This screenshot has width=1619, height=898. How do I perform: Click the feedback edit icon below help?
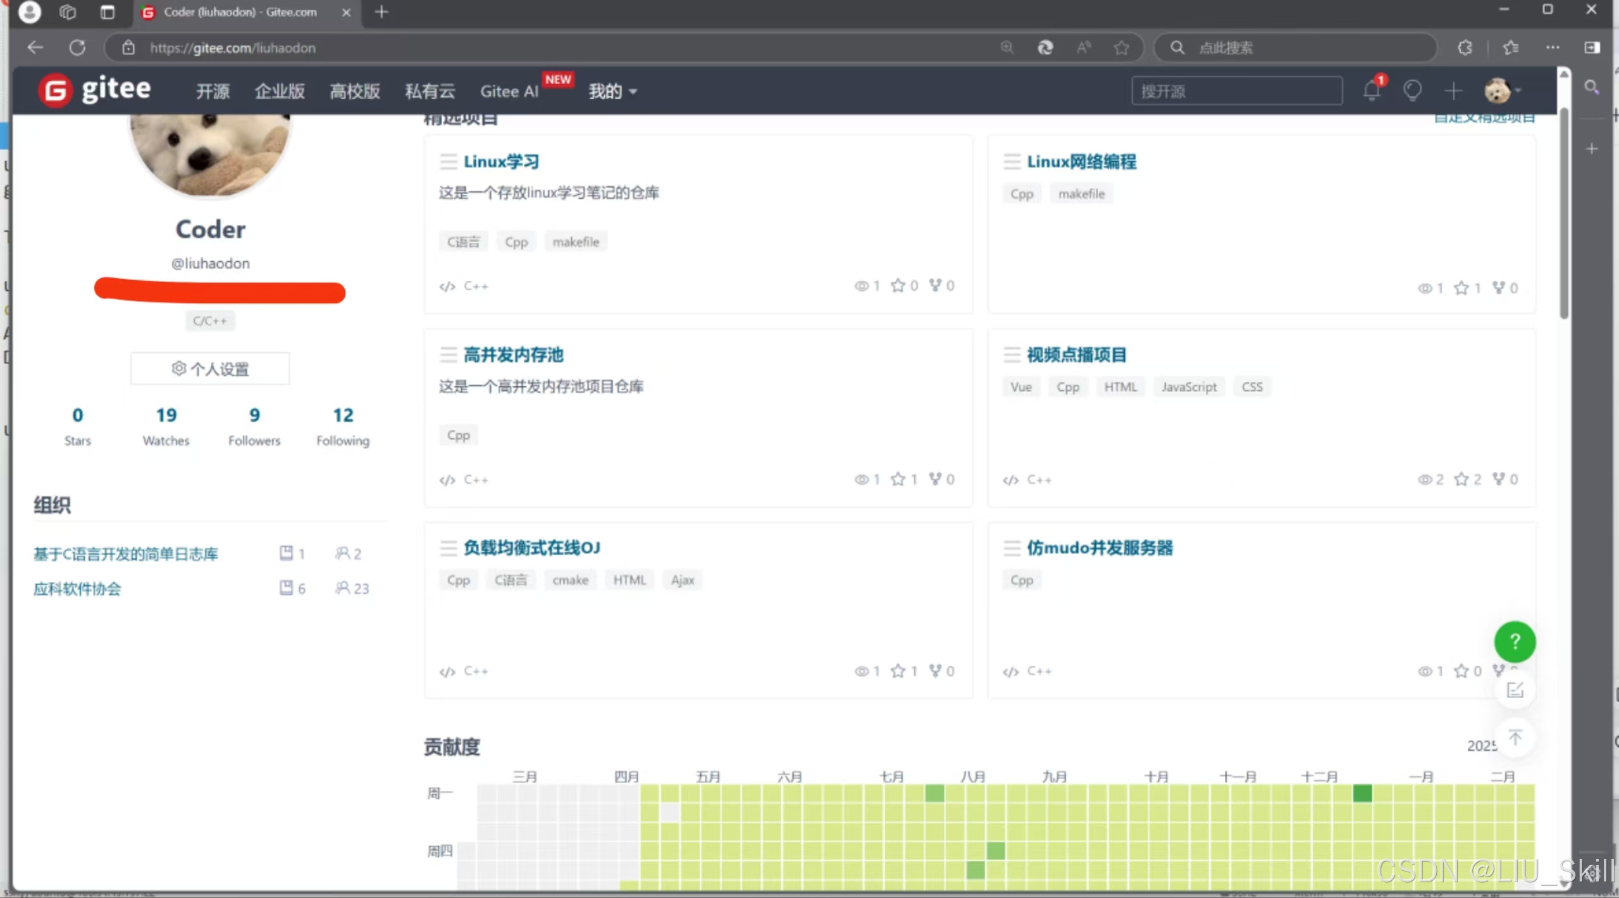[1515, 690]
